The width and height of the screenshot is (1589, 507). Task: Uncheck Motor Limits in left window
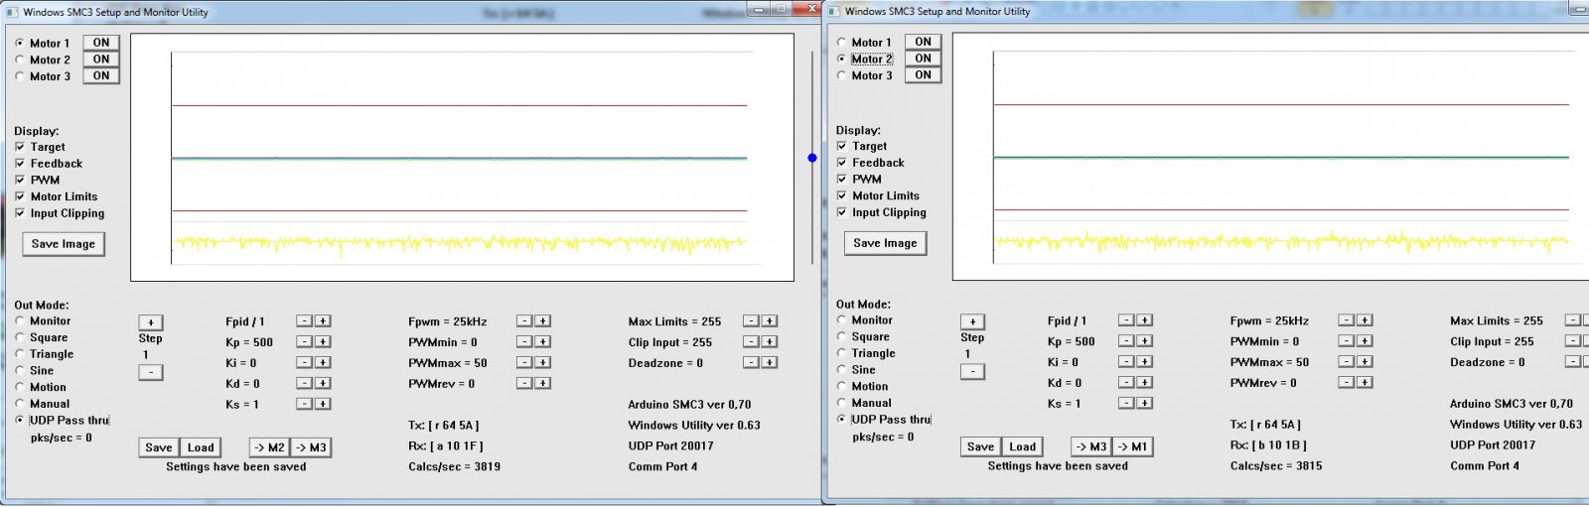[20, 196]
